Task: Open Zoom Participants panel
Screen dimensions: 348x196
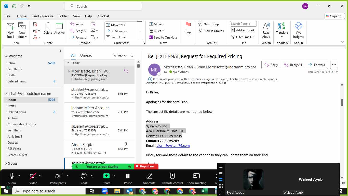Action: coord(58,178)
